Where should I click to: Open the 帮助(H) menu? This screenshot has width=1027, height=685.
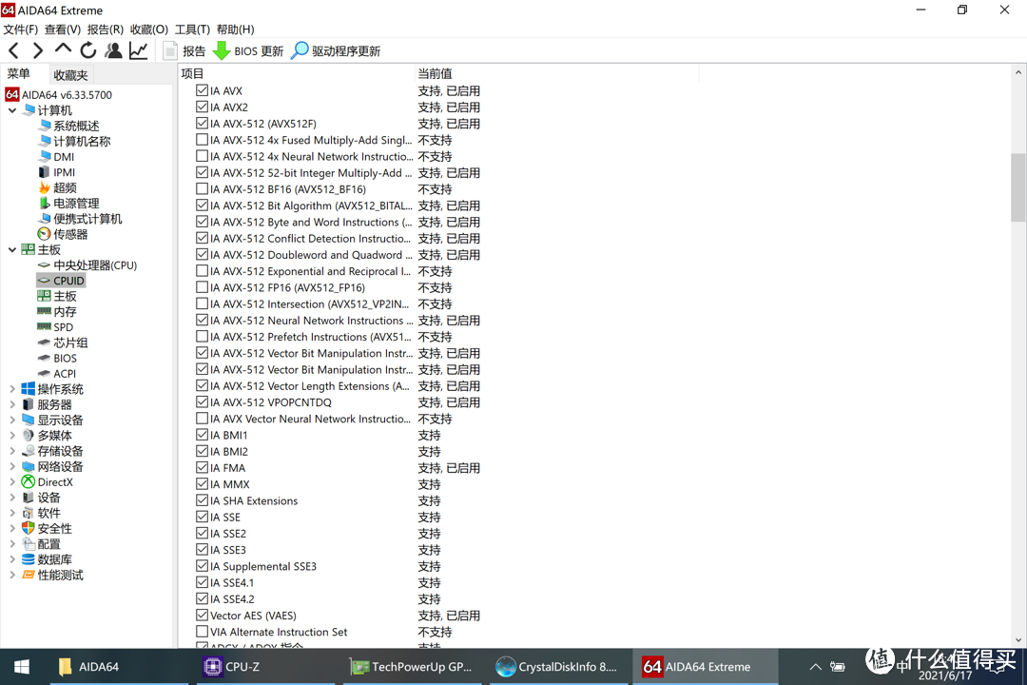tap(235, 29)
